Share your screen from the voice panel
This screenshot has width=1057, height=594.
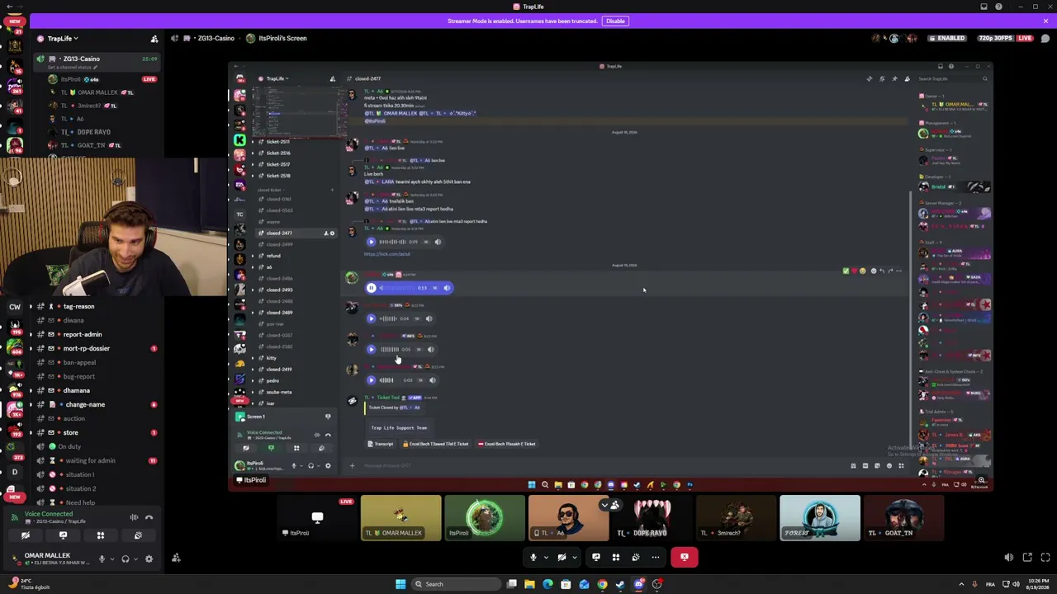point(63,535)
